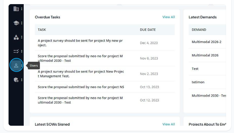Expand submenu dots beside shapes icon
Screen dimensions: 234x133
[x=22, y=37]
